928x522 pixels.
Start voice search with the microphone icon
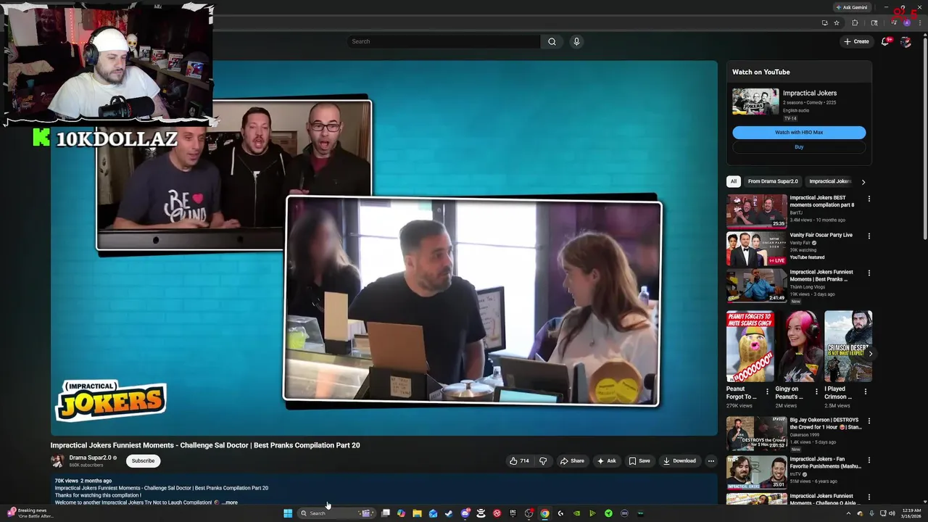(576, 41)
